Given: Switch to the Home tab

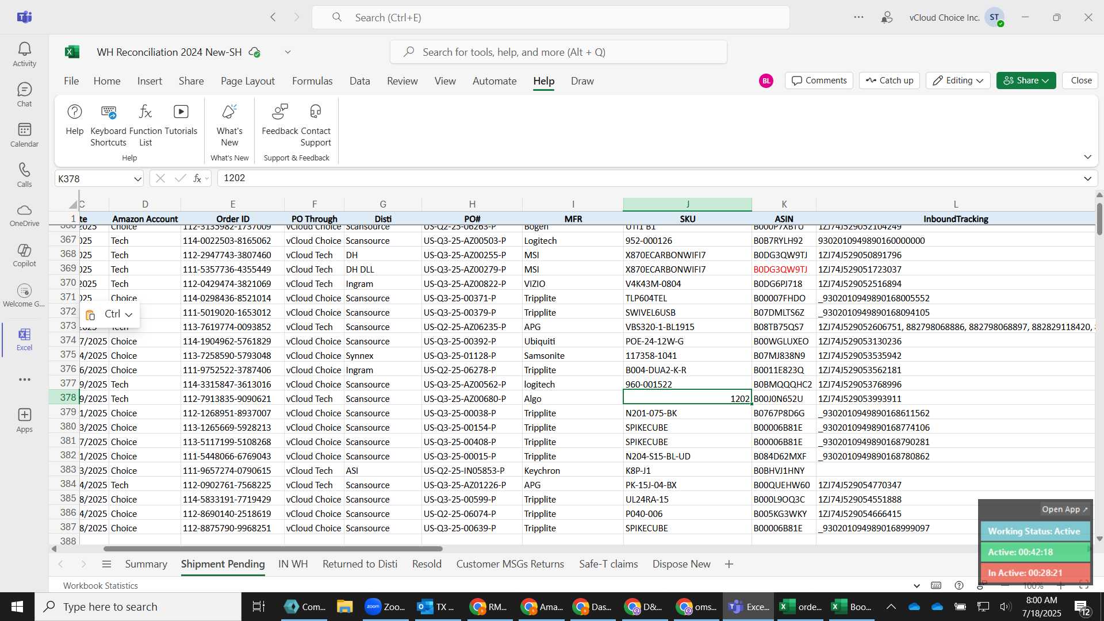Looking at the screenshot, I should click(107, 81).
